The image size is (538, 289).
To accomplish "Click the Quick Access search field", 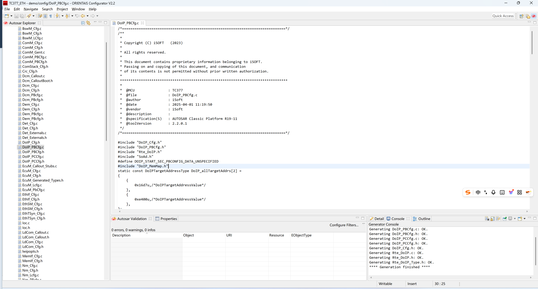I will coord(503,16).
